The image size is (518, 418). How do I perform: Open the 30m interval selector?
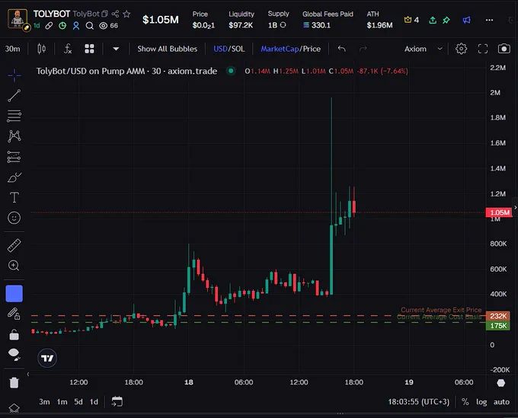click(12, 49)
